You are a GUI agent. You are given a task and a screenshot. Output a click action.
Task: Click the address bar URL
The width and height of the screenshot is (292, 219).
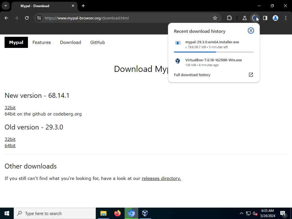point(87,18)
